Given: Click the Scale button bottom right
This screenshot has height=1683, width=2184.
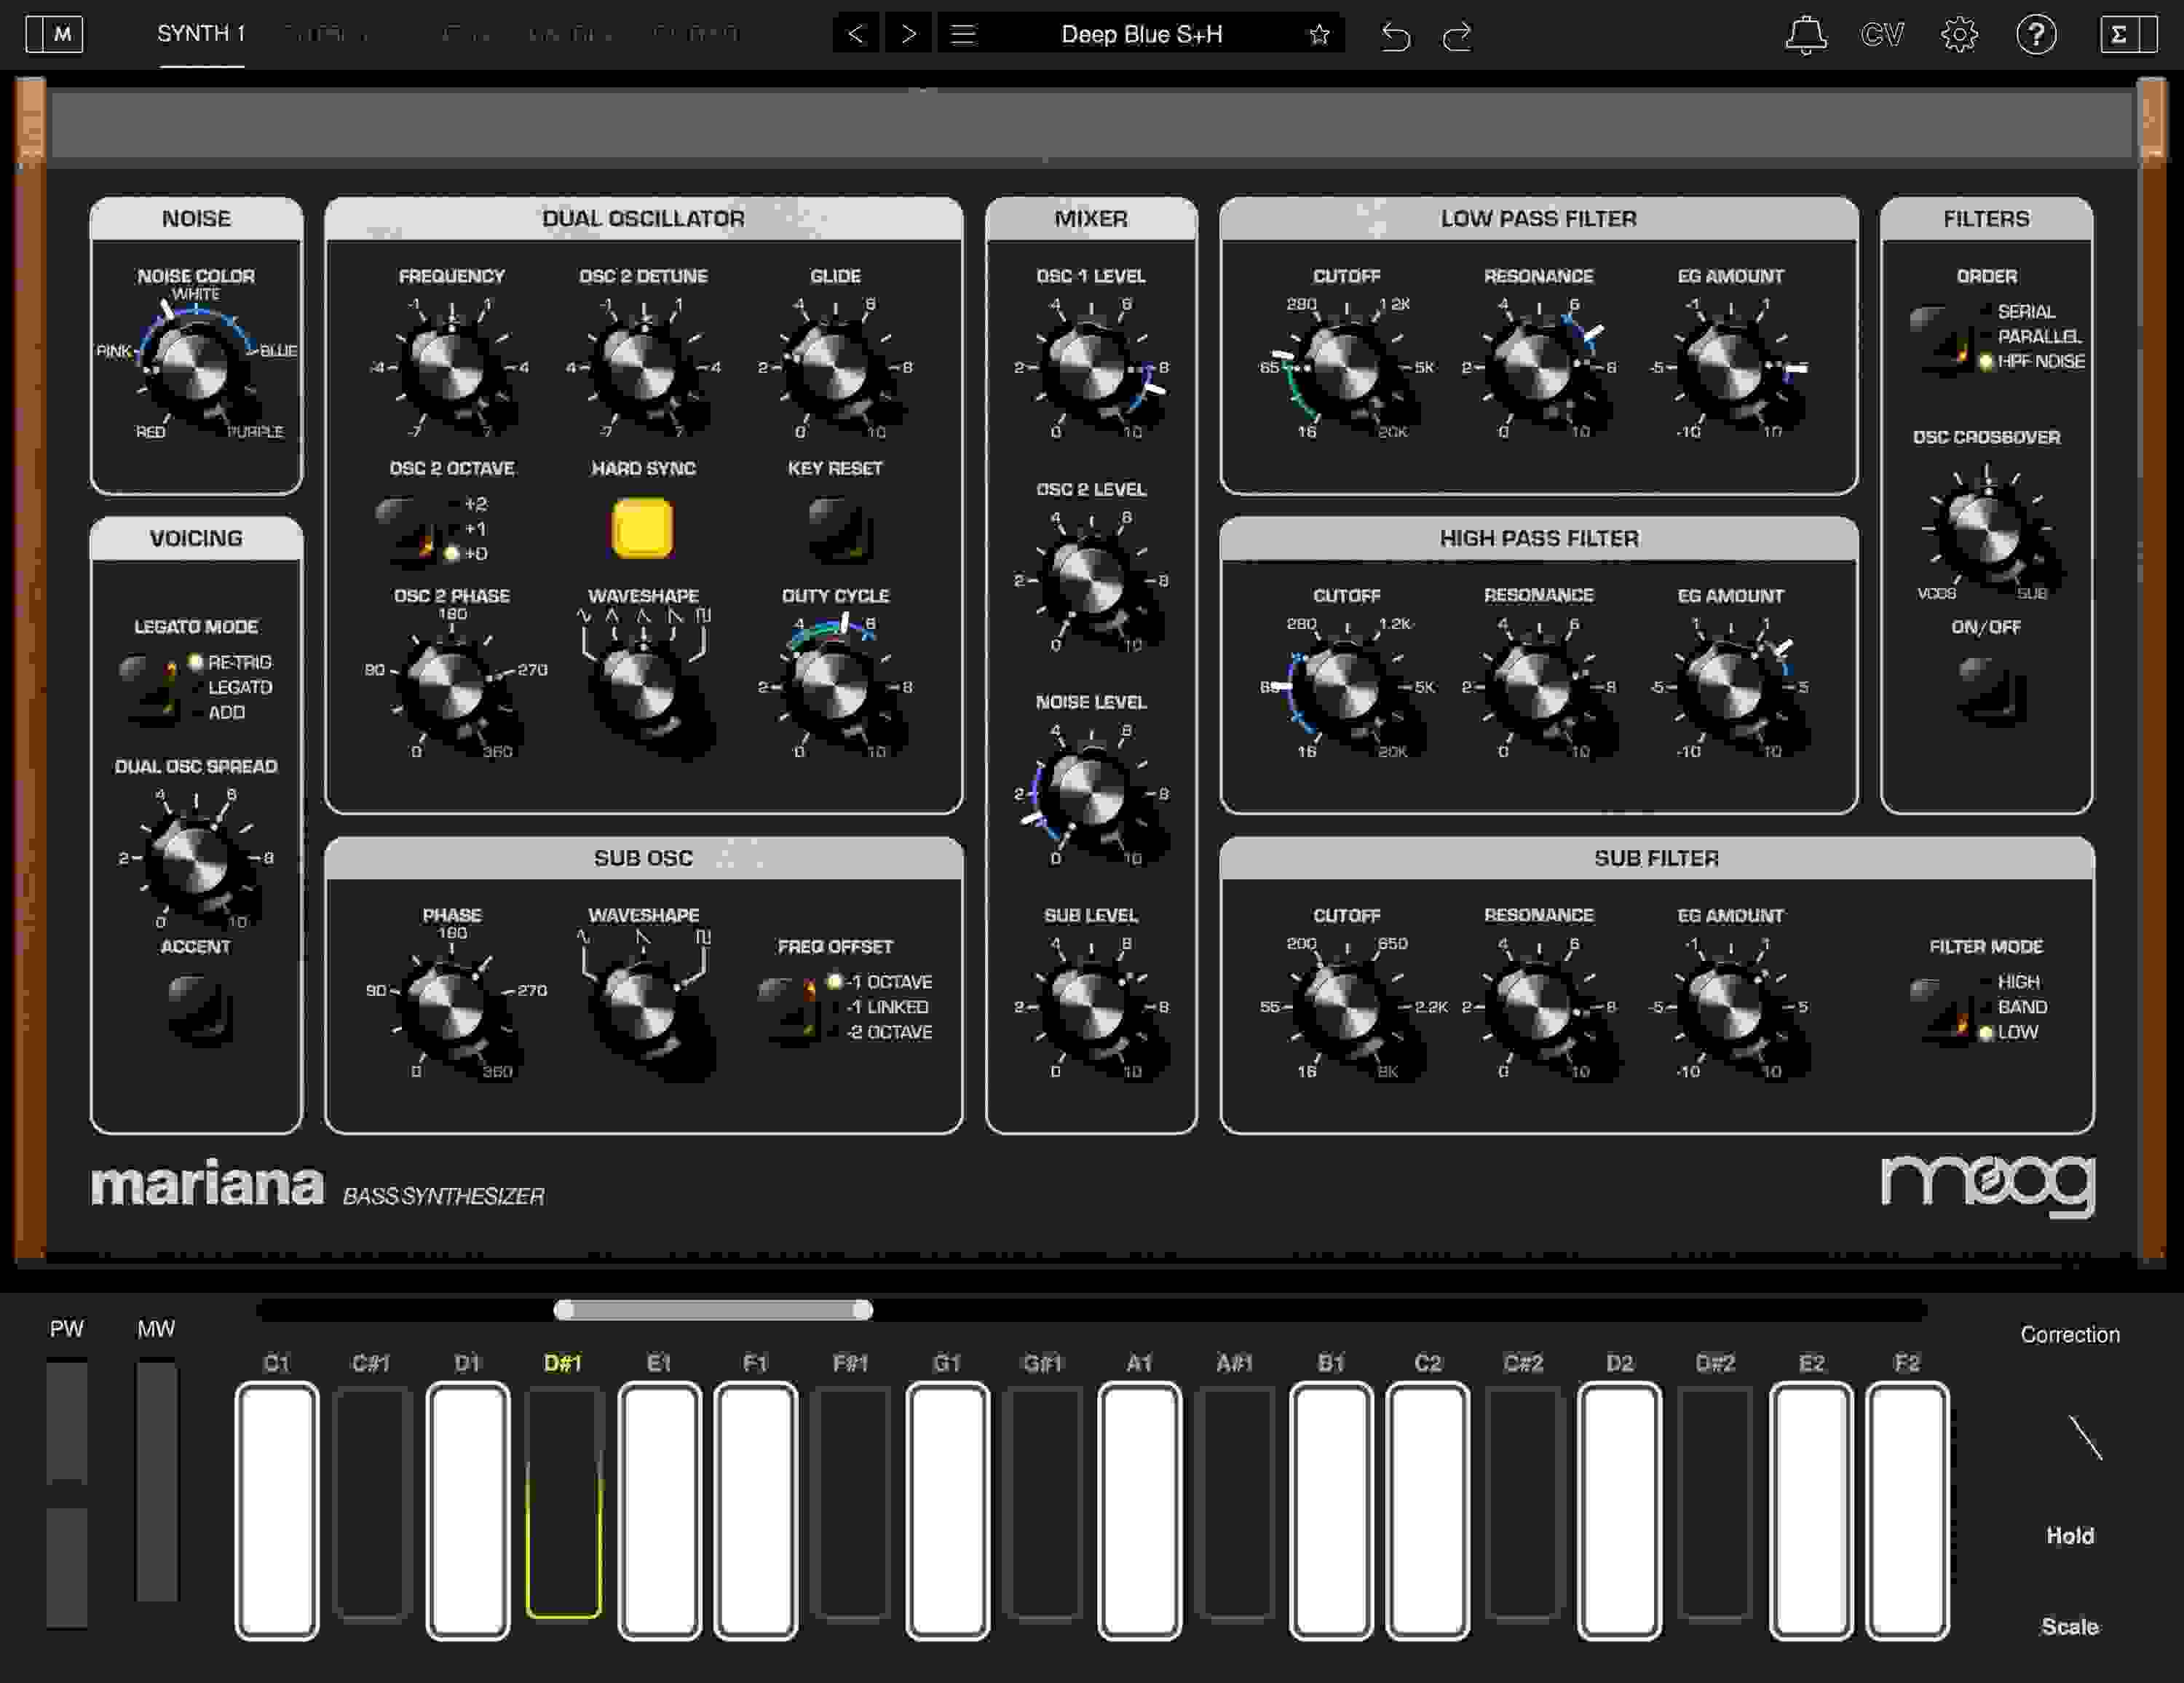Looking at the screenshot, I should [2070, 1628].
